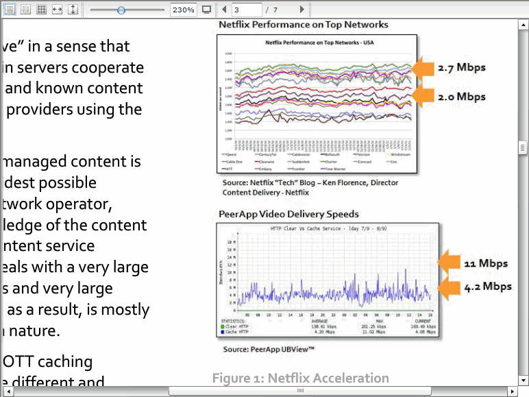
Task: Click the 'managed content is' text line
Action: pyautogui.click(x=71, y=161)
